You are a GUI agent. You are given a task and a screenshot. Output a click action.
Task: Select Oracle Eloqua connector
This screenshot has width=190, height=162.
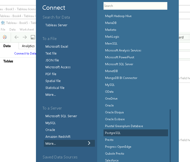(x=114, y=112)
